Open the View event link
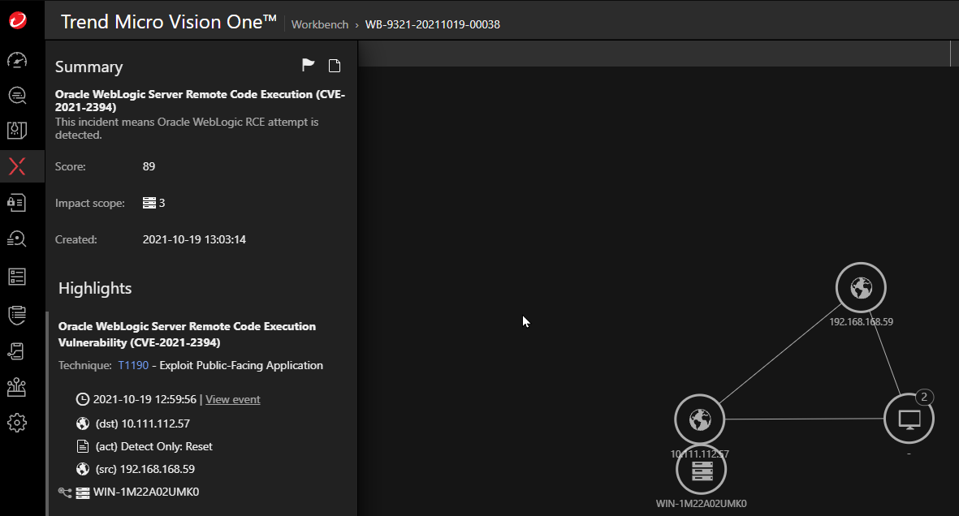 click(232, 399)
